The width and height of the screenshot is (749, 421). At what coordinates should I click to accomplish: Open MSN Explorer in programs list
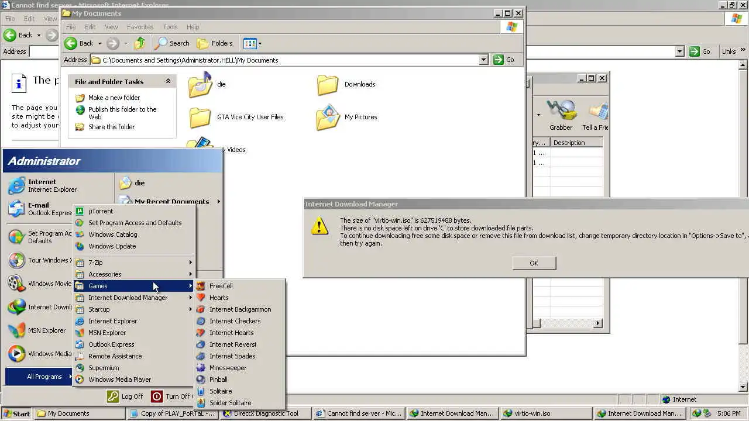pos(134,333)
